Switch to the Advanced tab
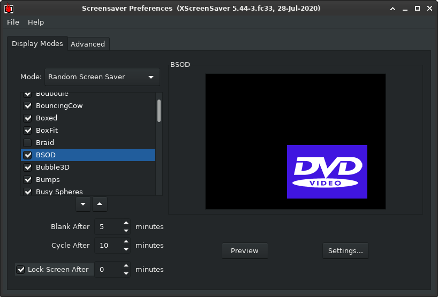The width and height of the screenshot is (438, 297). click(88, 44)
